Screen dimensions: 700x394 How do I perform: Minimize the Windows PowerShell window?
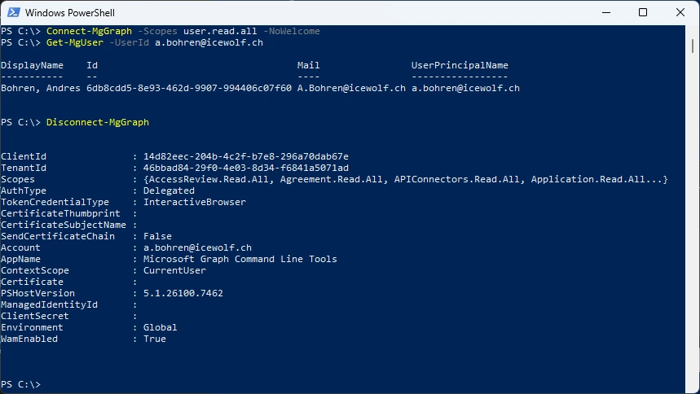604,13
